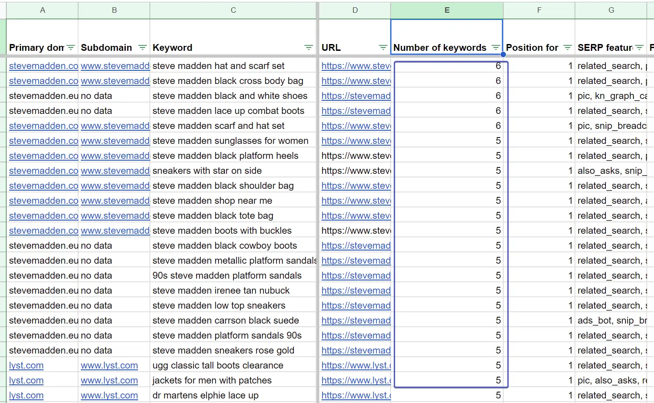
Task: Select plain URL cell in boots with buckles row
Action: [355, 231]
